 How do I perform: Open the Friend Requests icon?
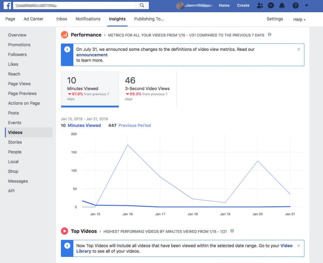click(260, 5)
